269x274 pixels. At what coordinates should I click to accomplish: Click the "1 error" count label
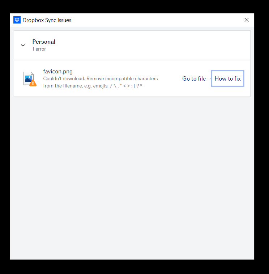(x=39, y=49)
